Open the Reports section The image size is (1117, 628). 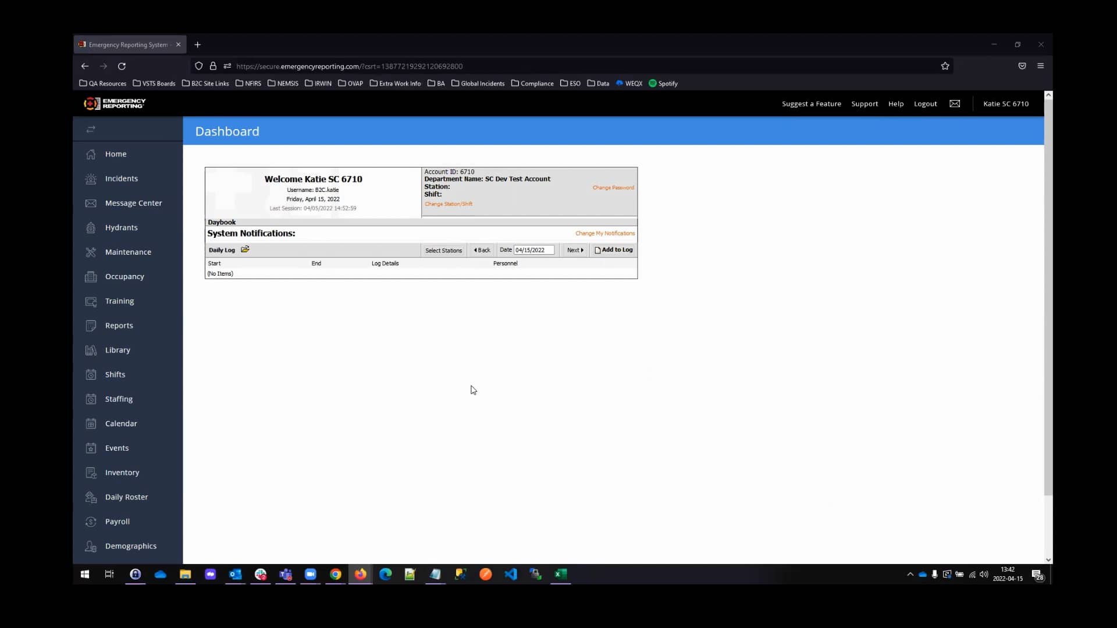click(118, 326)
